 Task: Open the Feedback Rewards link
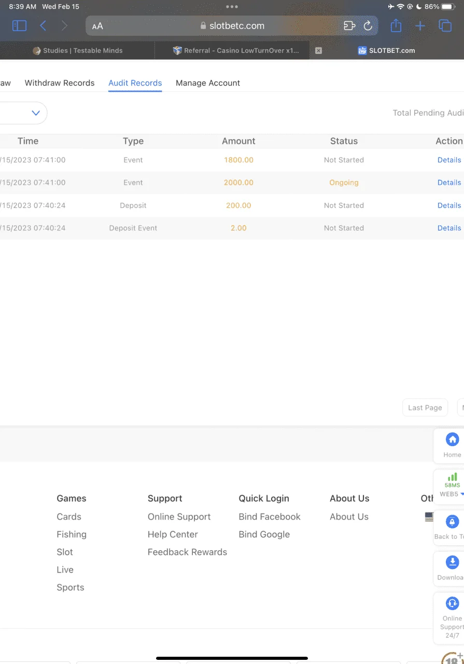[x=187, y=552]
